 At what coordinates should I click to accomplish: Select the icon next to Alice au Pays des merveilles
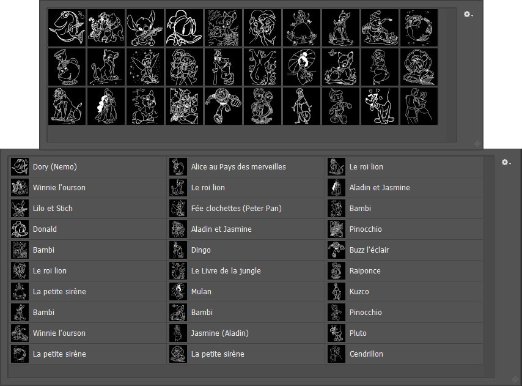pyautogui.click(x=178, y=167)
